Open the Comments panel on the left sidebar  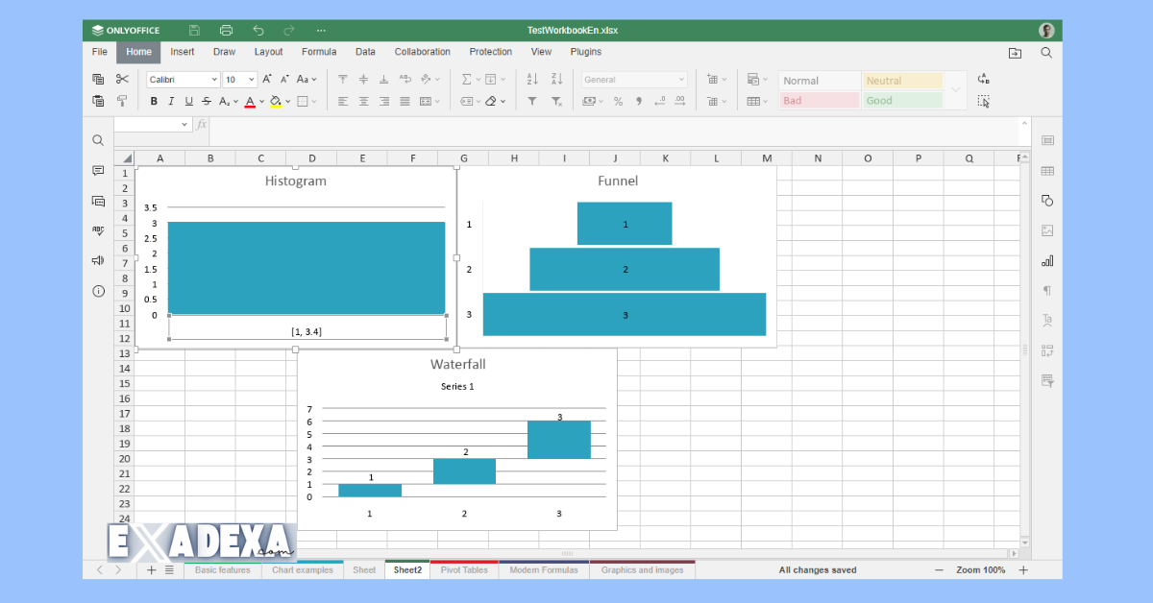point(97,170)
